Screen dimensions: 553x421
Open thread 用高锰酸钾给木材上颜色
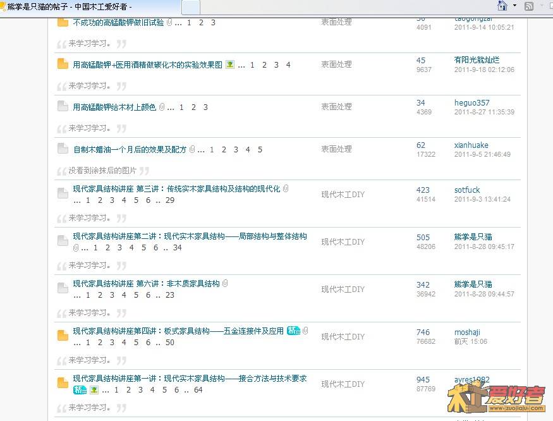point(114,107)
